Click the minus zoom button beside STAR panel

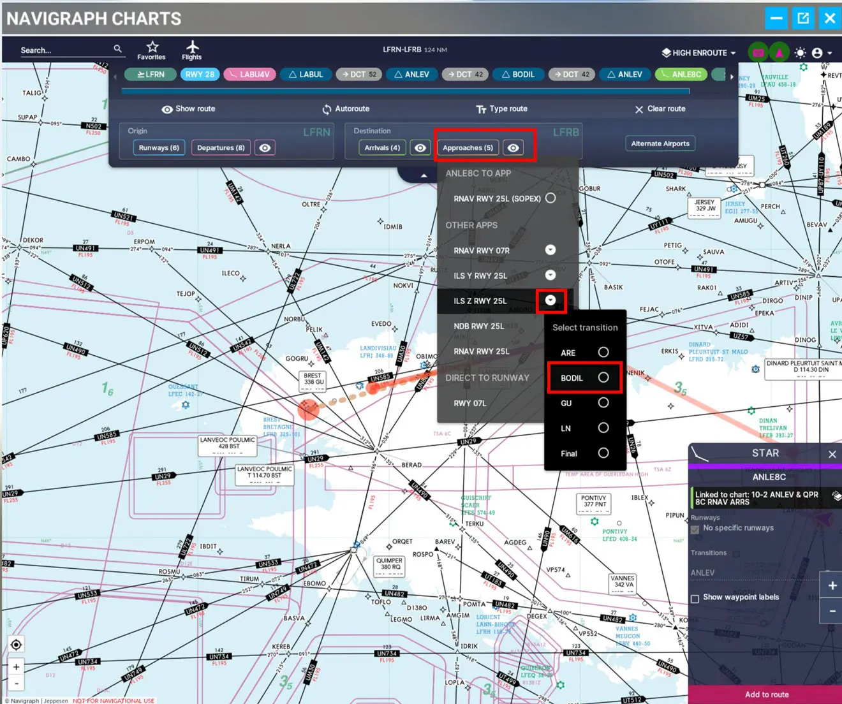click(832, 611)
